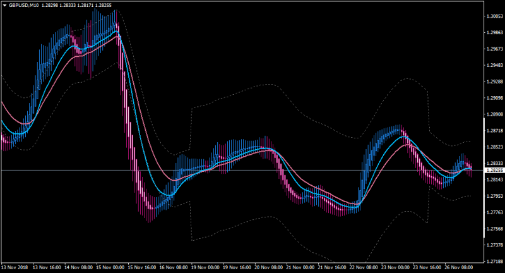
Task: Click the 1.29098 price scale label
Action: [x=495, y=98]
